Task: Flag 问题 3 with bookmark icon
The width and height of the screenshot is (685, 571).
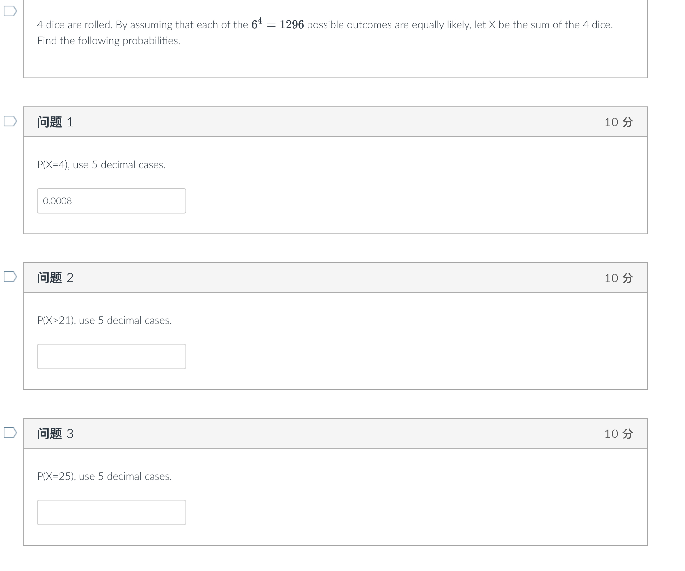Action: click(x=10, y=433)
